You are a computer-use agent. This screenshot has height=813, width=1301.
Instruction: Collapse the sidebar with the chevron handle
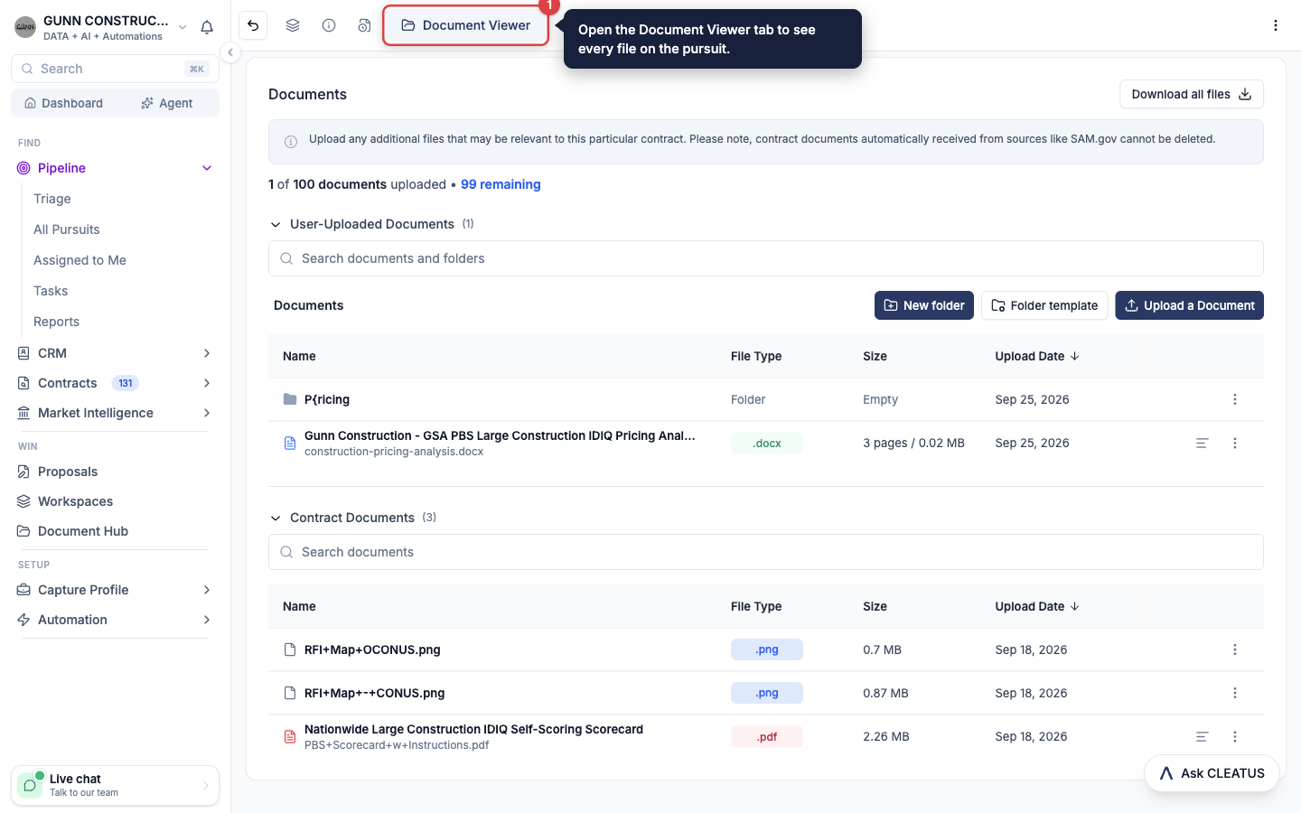pyautogui.click(x=230, y=52)
